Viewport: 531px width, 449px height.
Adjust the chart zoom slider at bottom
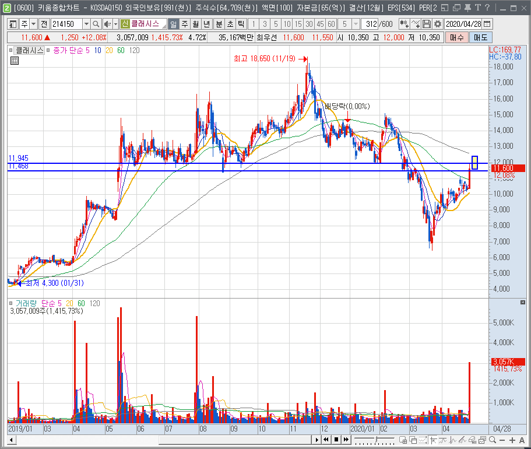(x=375, y=440)
